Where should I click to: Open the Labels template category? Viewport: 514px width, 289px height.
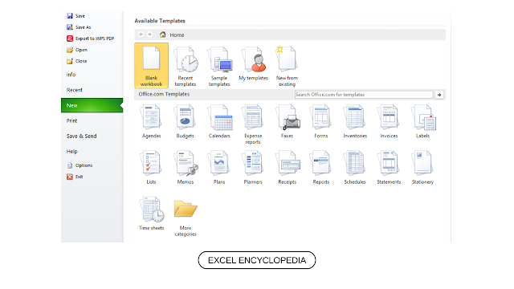tap(423, 121)
